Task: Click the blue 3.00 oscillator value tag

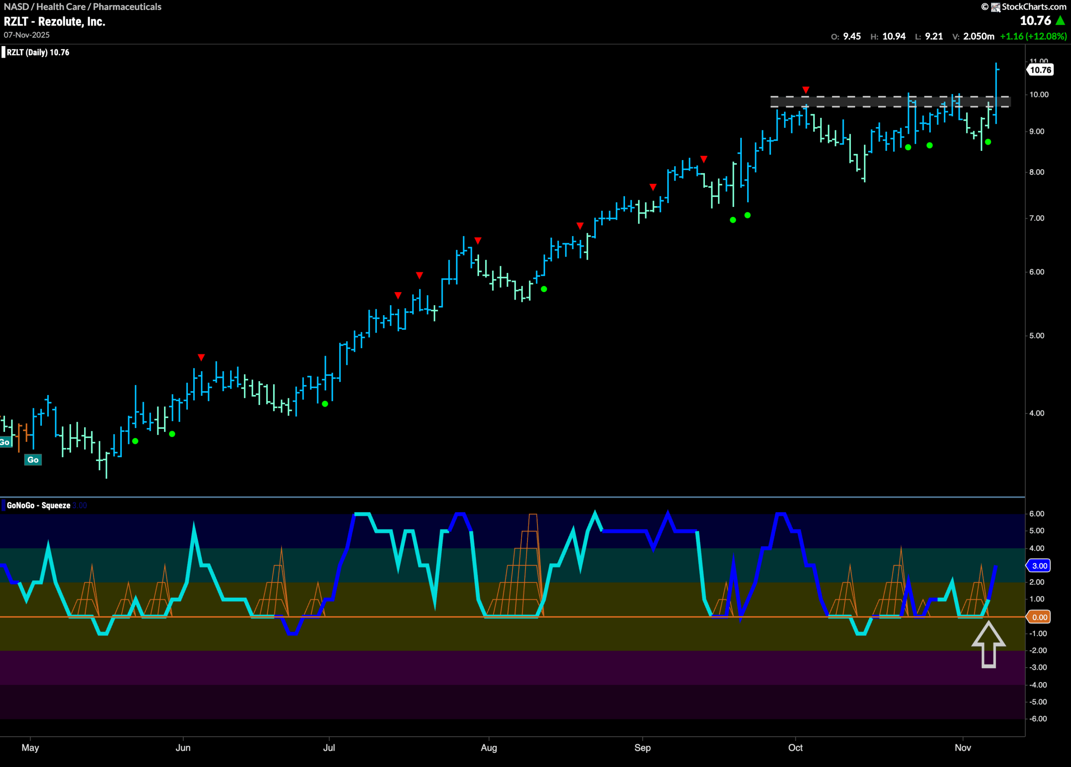Action: (x=1039, y=566)
